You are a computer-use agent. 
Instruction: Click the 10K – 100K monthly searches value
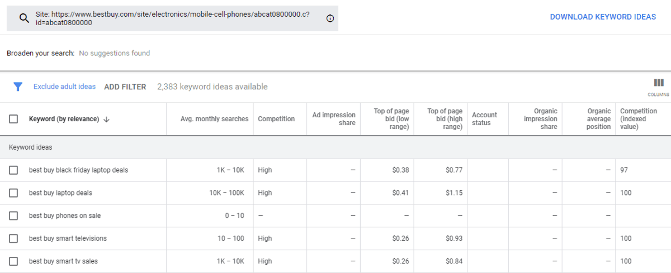coord(227,193)
